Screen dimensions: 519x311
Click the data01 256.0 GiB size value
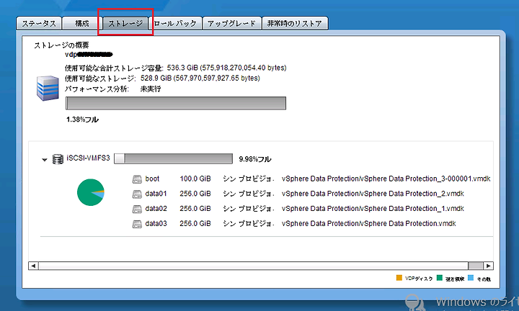[195, 194]
